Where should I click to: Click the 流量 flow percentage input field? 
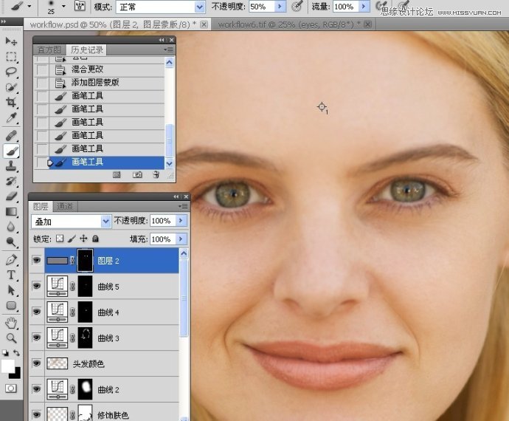tap(343, 7)
